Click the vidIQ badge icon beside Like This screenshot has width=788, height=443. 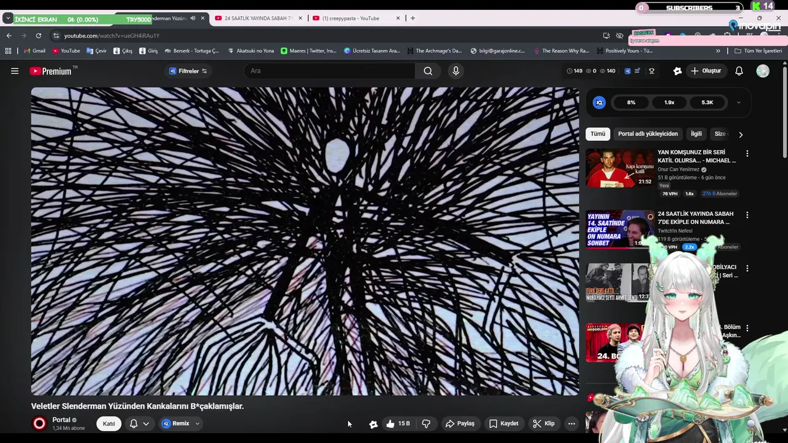[373, 423]
